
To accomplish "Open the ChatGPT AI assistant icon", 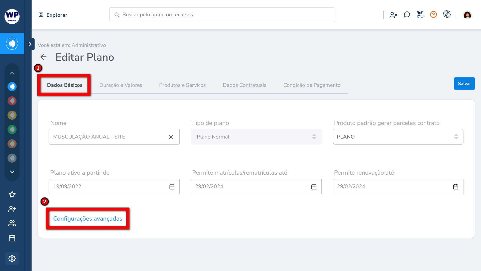I will click(x=447, y=14).
